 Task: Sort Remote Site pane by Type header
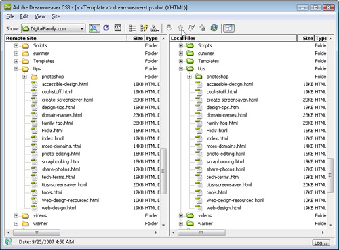point(152,38)
